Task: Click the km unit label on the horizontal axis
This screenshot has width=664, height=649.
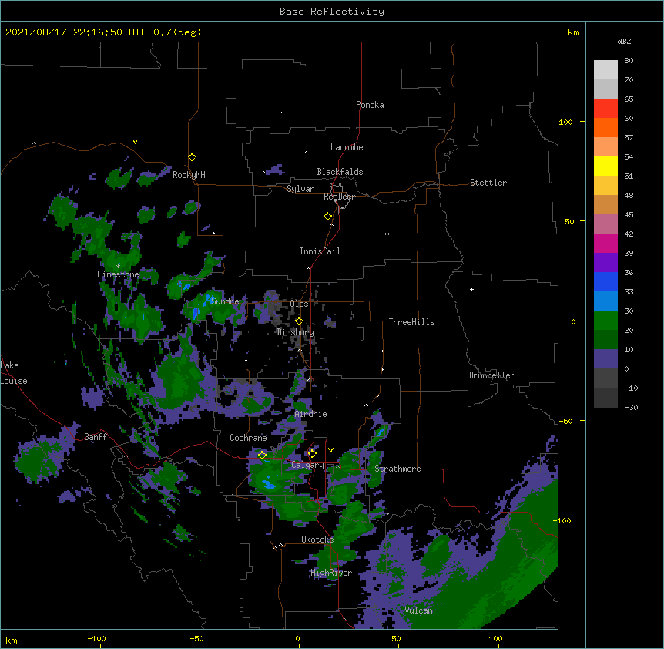Action: pyautogui.click(x=12, y=640)
